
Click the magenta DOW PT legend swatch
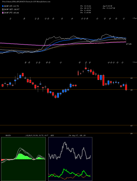[x=3, y=13]
